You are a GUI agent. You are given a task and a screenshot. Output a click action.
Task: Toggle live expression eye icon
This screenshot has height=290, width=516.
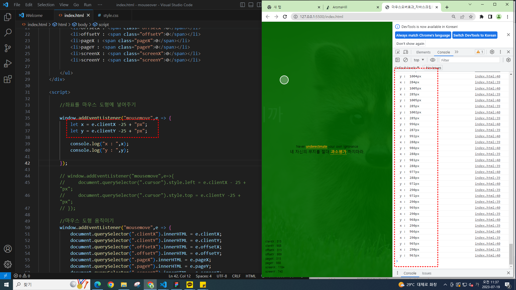pos(432,60)
